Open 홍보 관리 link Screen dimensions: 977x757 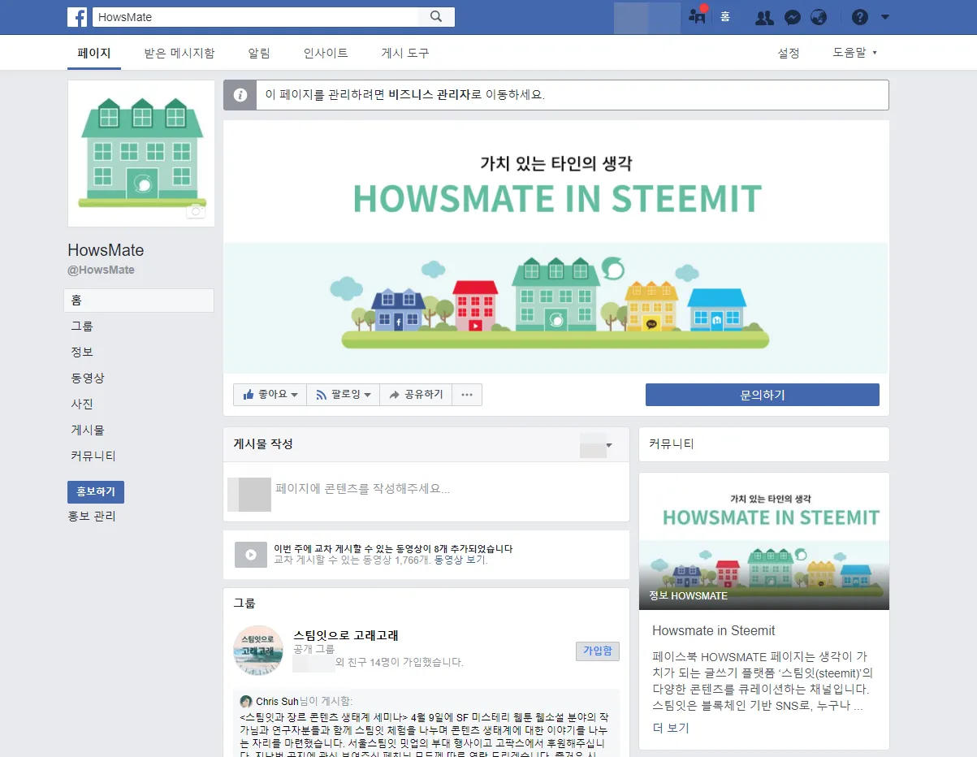[92, 517]
